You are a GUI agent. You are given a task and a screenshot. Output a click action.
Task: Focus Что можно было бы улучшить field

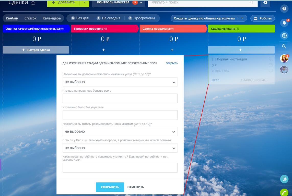point(120,115)
